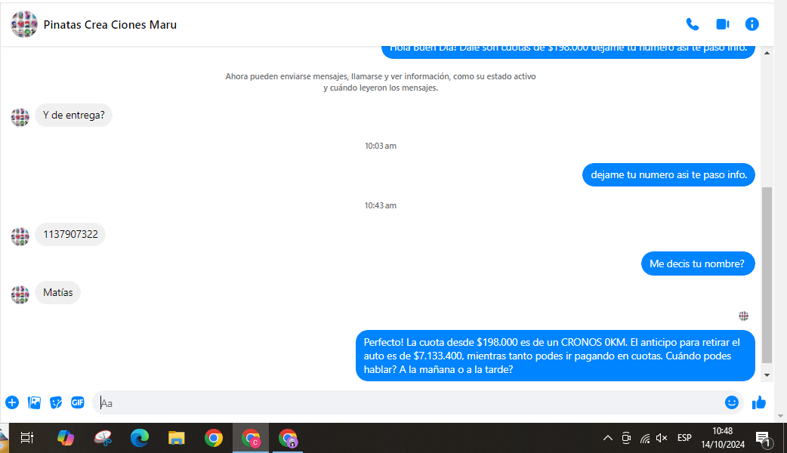The image size is (787, 453).
Task: Click avatar beside Matías message
Action: pyautogui.click(x=20, y=295)
